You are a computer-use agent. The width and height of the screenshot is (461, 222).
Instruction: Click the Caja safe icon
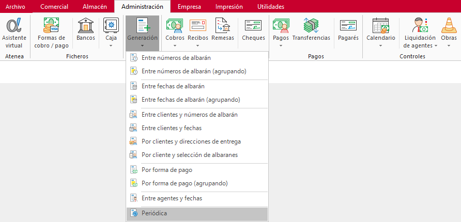(111, 25)
